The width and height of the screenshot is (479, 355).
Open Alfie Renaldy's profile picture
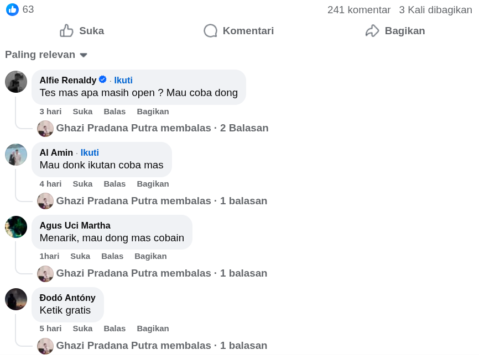(x=16, y=82)
